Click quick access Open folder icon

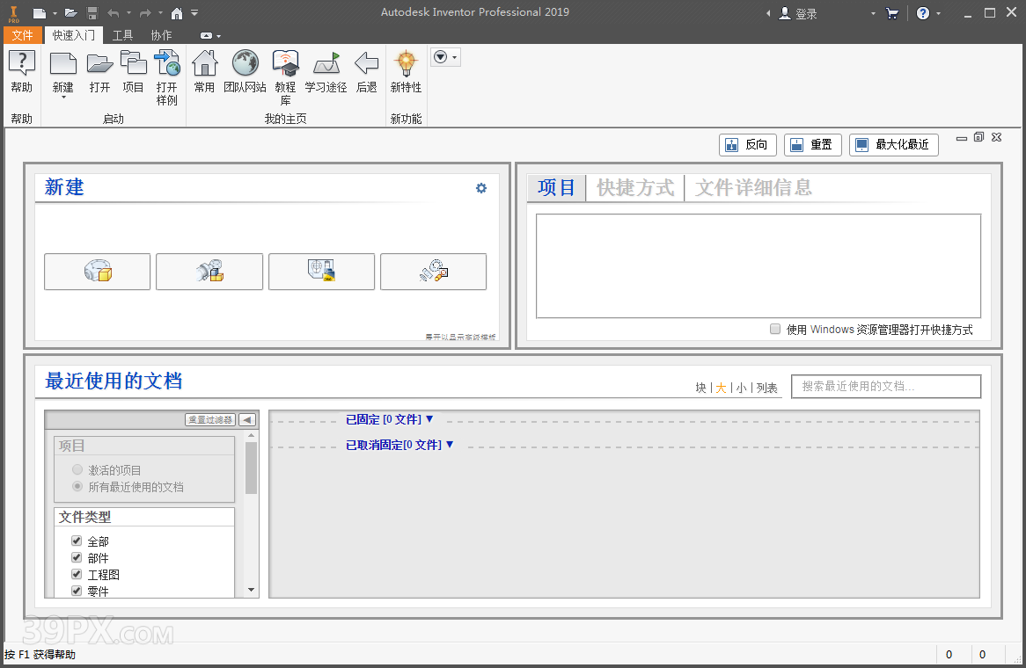(x=71, y=13)
